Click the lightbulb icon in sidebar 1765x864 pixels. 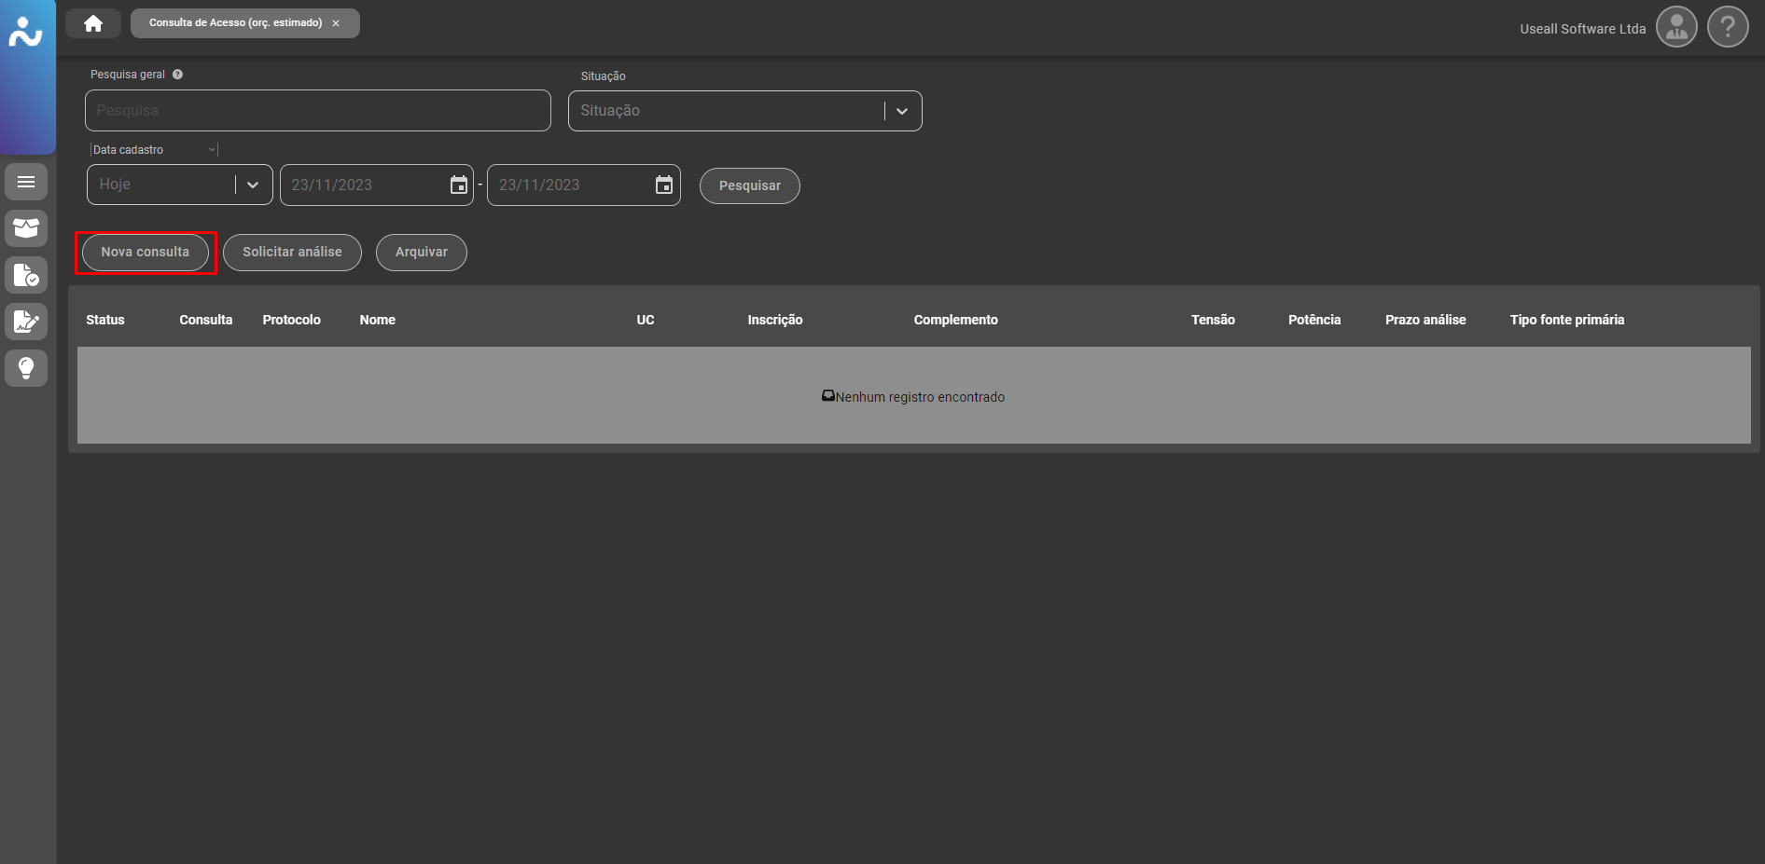pyautogui.click(x=26, y=368)
